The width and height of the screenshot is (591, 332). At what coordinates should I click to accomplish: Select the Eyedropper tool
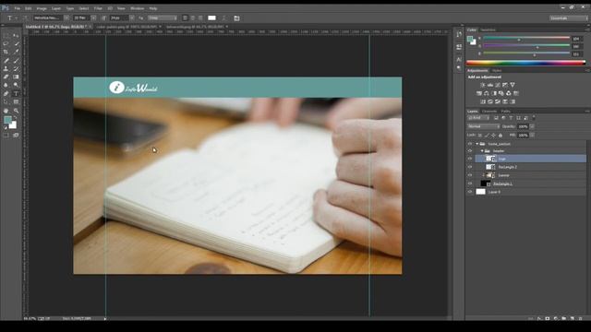[x=17, y=52]
